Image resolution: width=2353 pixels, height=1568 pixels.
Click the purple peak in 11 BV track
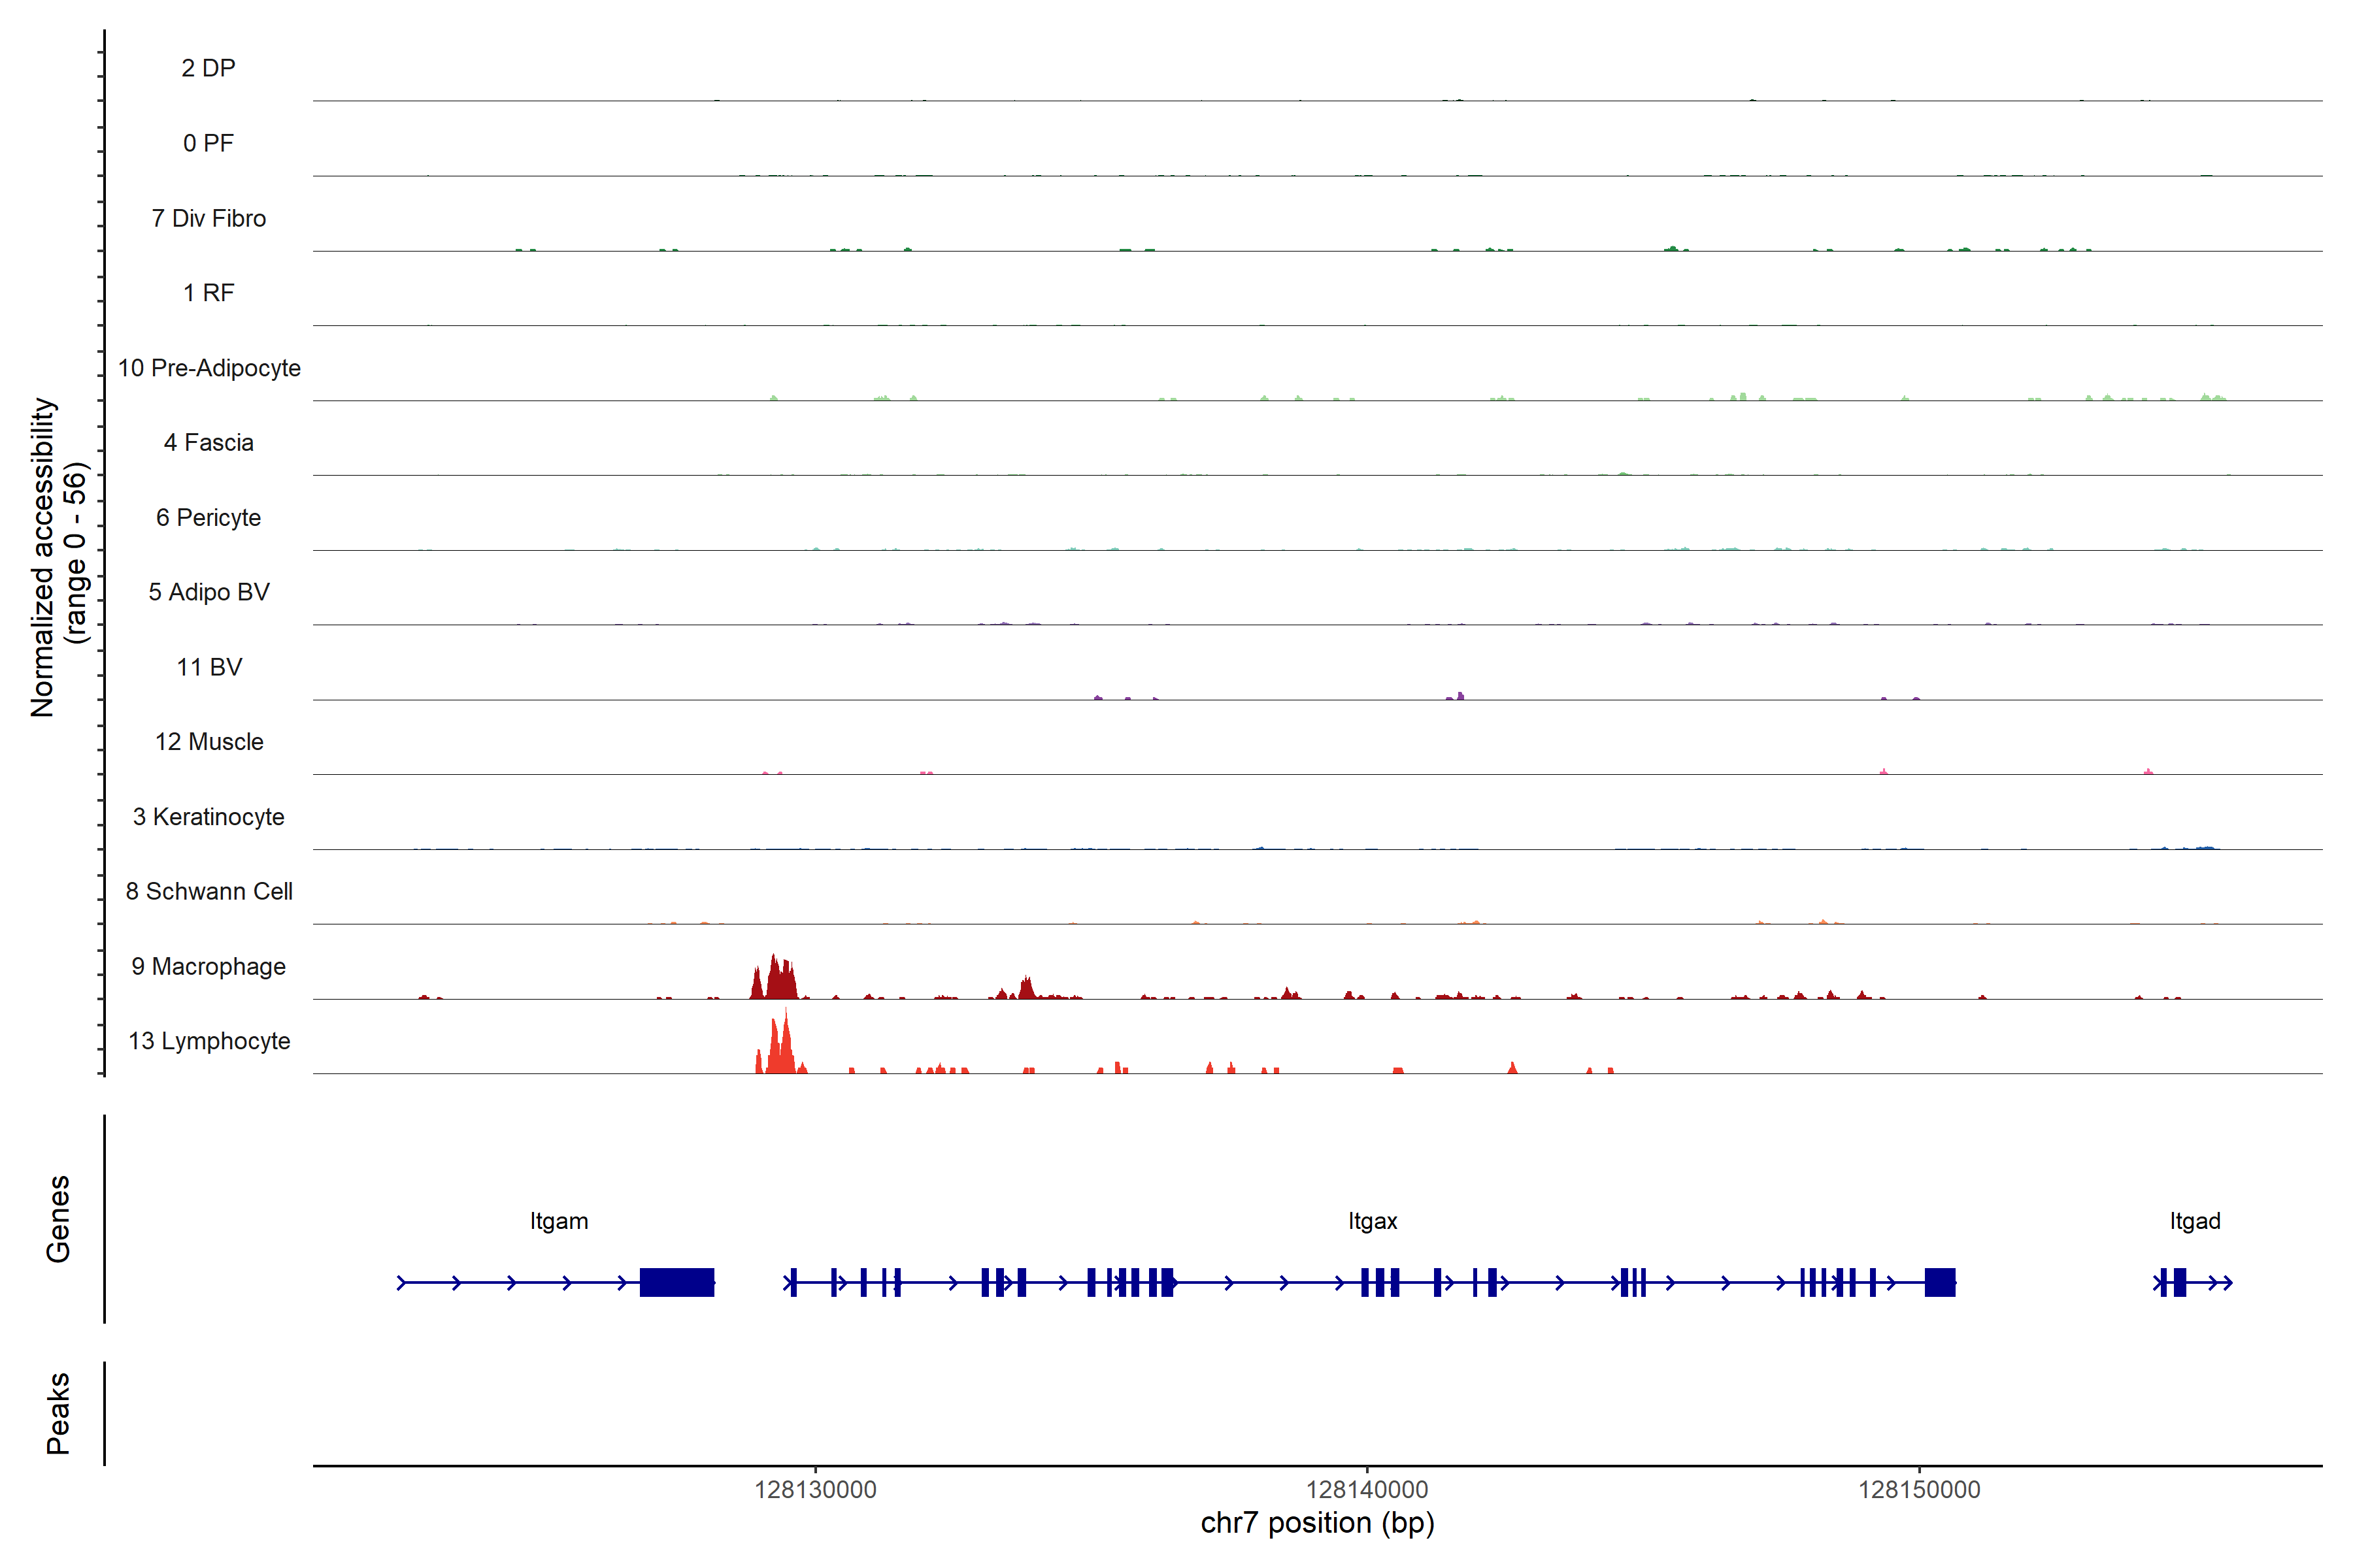point(1460,695)
